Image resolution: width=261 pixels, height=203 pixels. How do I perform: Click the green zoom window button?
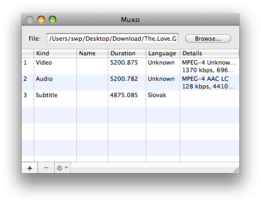[53, 20]
